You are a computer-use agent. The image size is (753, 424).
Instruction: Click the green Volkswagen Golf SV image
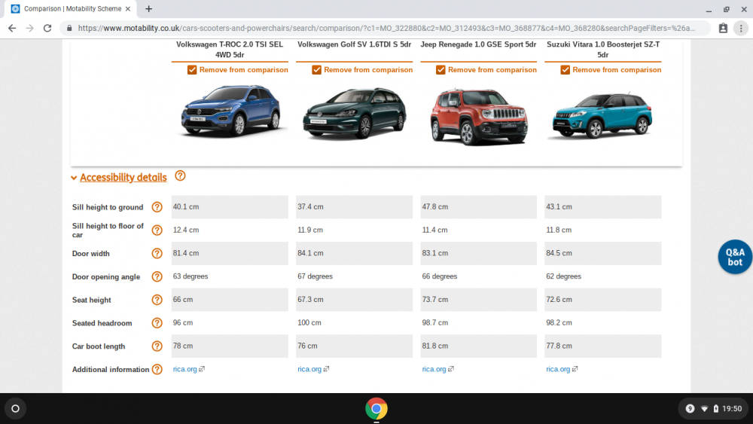click(x=355, y=114)
